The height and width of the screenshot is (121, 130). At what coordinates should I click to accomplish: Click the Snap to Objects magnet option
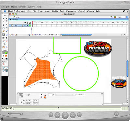click(4, 65)
